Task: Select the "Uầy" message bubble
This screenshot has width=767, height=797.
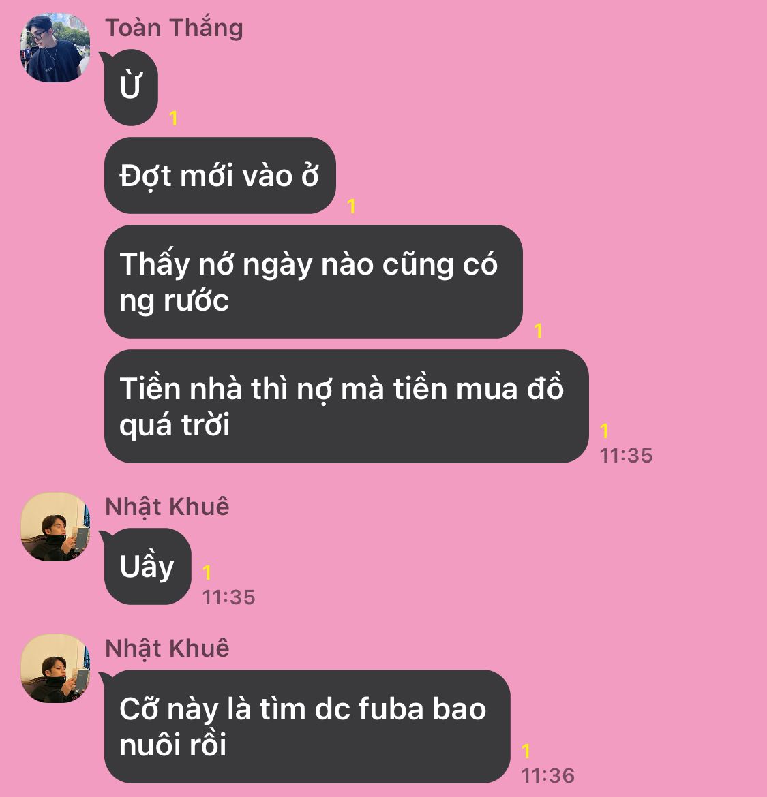Action: coord(147,566)
